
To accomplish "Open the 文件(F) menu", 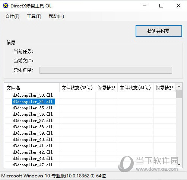I will 12,16.
